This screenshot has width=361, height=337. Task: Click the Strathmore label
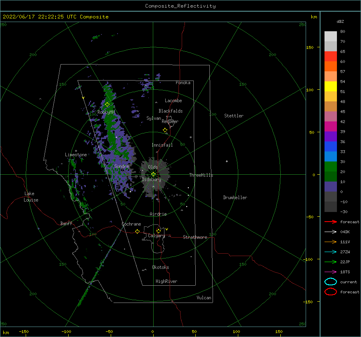coord(195,237)
